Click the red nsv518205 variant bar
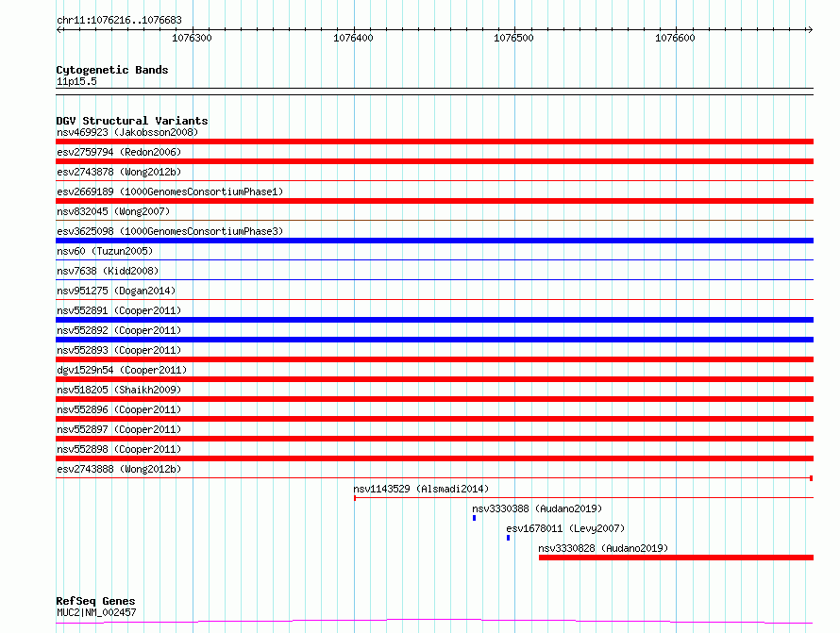 tap(434, 399)
